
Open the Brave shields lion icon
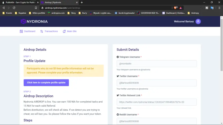(x=175, y=8)
